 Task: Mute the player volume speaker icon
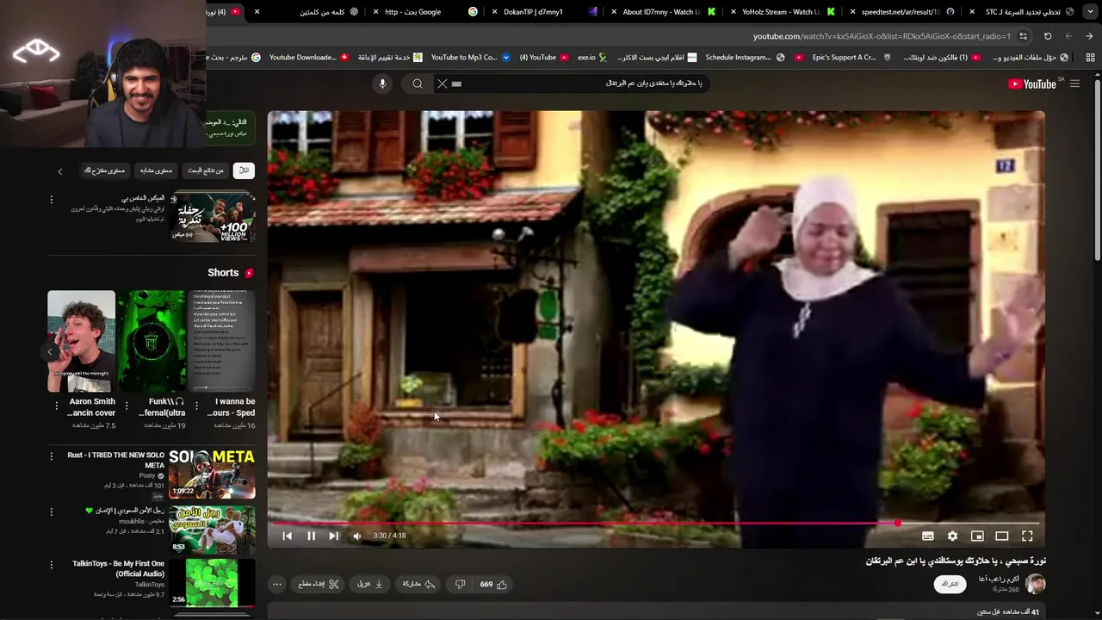coord(356,536)
